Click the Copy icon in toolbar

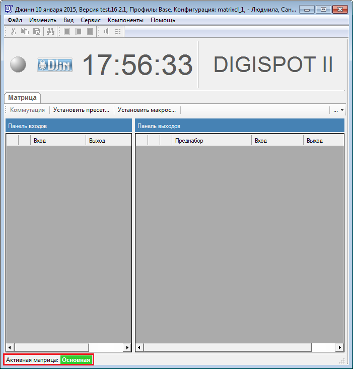coord(25,32)
